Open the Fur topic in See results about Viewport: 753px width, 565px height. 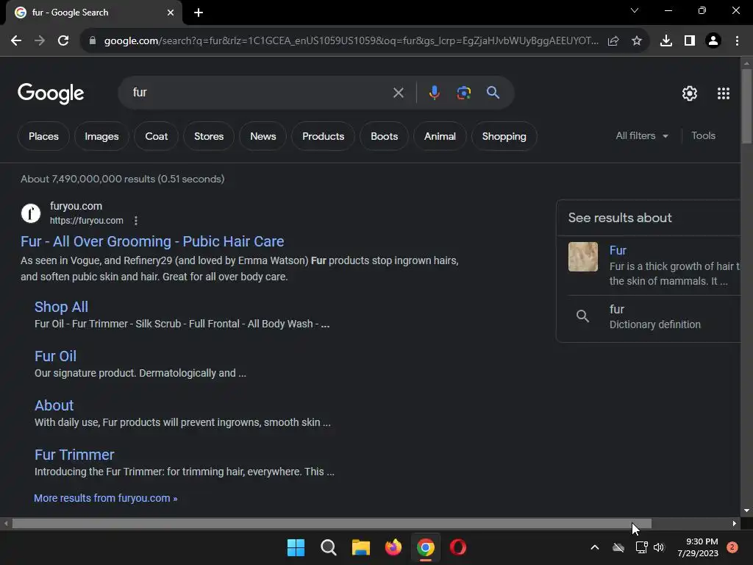618,250
